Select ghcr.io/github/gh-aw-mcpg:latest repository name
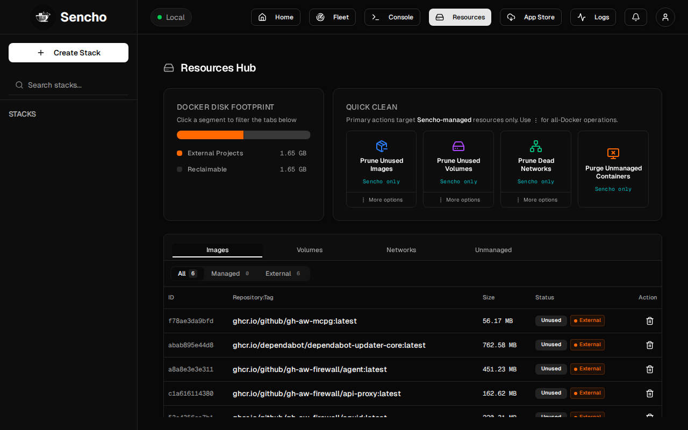This screenshot has height=430, width=688. click(x=295, y=321)
